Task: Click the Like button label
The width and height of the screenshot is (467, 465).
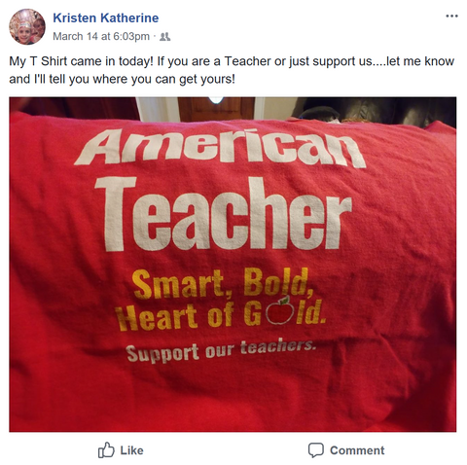Action: 131,450
